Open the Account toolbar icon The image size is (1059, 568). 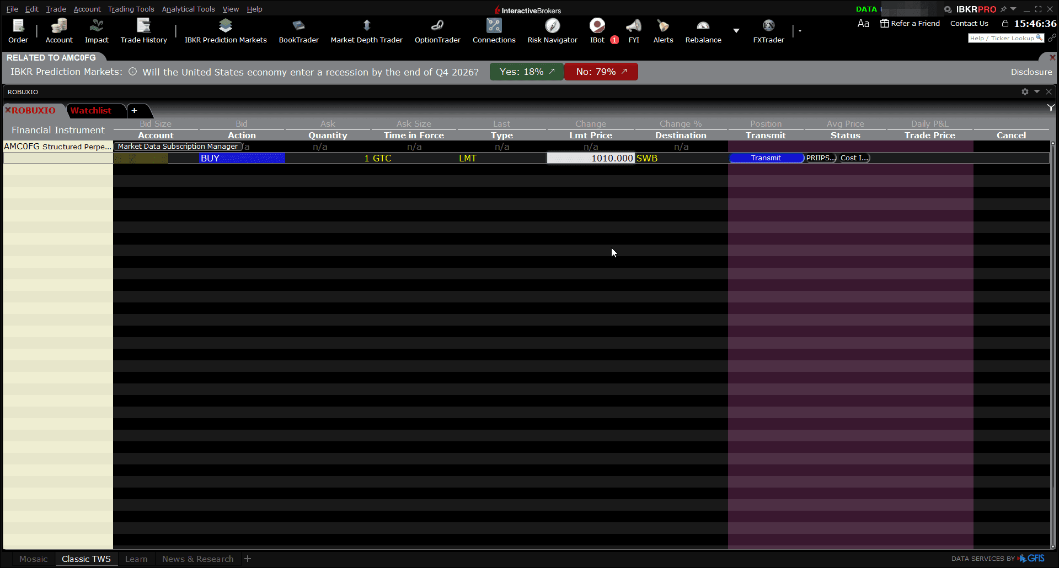pyautogui.click(x=59, y=31)
